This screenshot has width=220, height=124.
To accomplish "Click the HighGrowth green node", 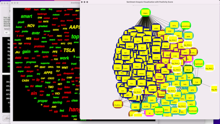I will [x=199, y=63].
